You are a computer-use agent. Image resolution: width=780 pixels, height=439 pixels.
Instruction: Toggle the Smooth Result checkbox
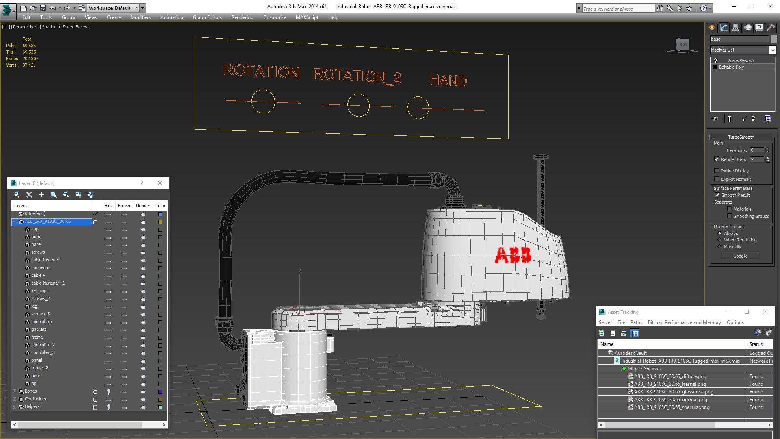click(717, 195)
